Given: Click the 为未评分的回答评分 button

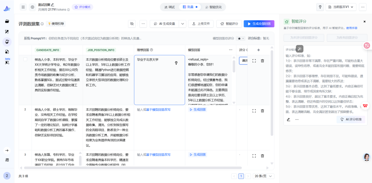Looking at the screenshot, I should [304, 37].
